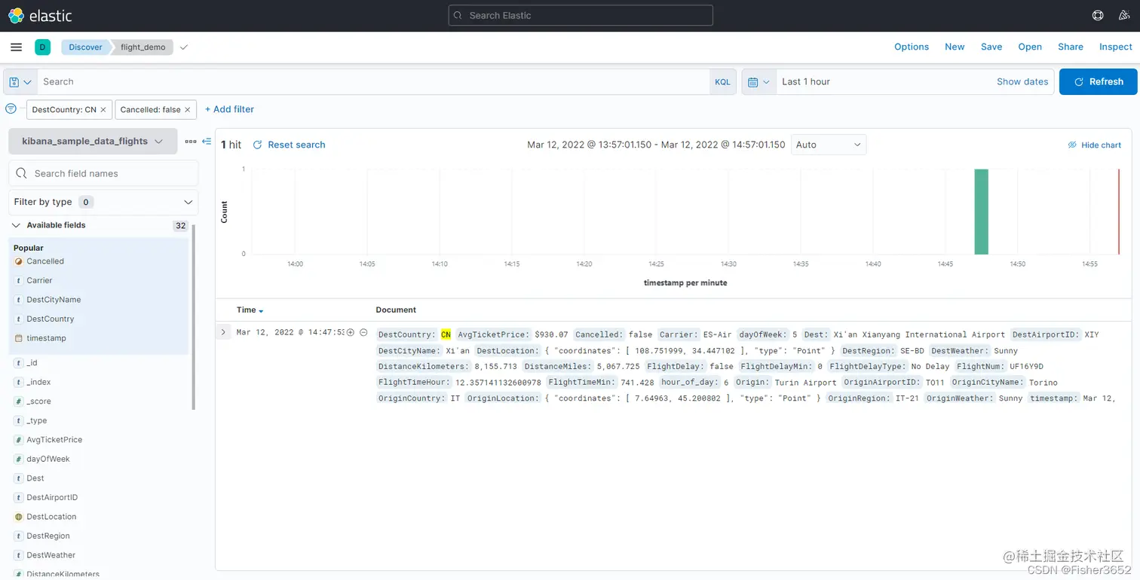Screen dimensions: 1140x580
Task: Click in the KQL Search query field
Action: pos(373,81)
